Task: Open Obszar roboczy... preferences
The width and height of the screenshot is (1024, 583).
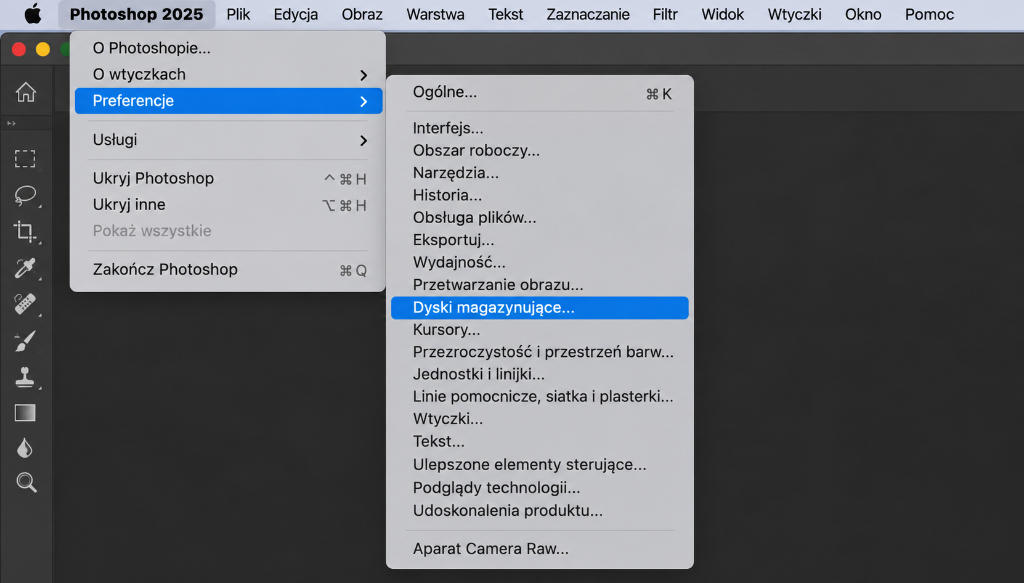Action: pyautogui.click(x=540, y=150)
